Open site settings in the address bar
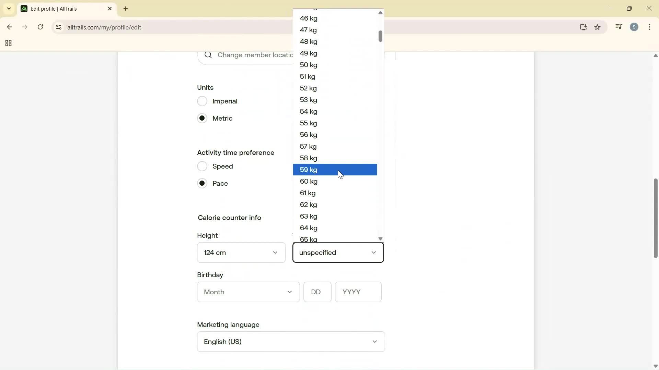 coord(58,27)
